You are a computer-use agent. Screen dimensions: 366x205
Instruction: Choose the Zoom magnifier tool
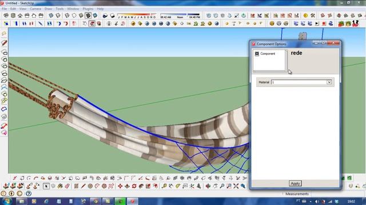pyautogui.click(x=222, y=186)
